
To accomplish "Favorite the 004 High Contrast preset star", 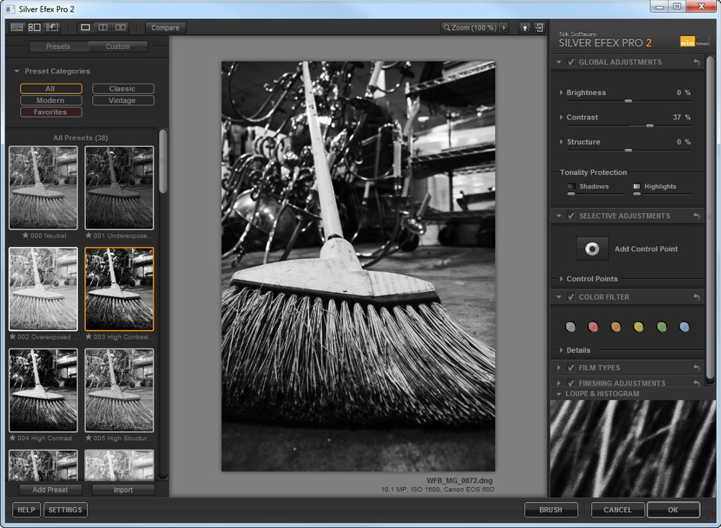I will [12, 438].
